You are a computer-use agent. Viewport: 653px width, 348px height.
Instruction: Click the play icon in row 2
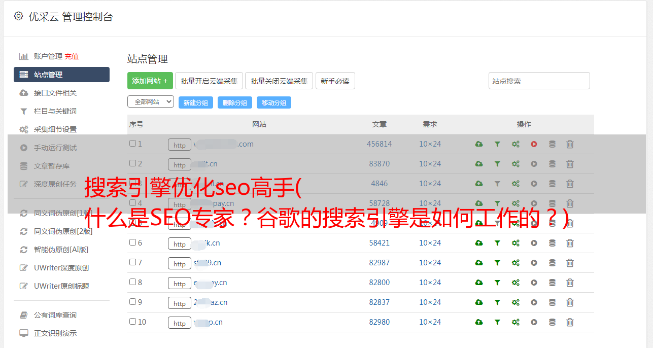(x=534, y=164)
